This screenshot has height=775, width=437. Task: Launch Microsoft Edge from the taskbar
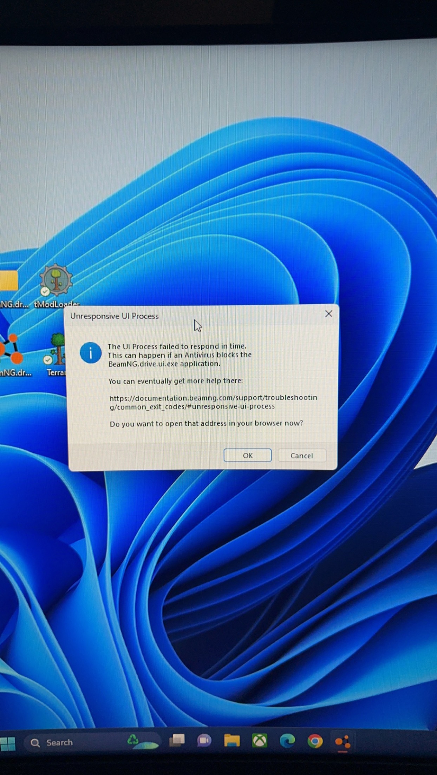287,741
